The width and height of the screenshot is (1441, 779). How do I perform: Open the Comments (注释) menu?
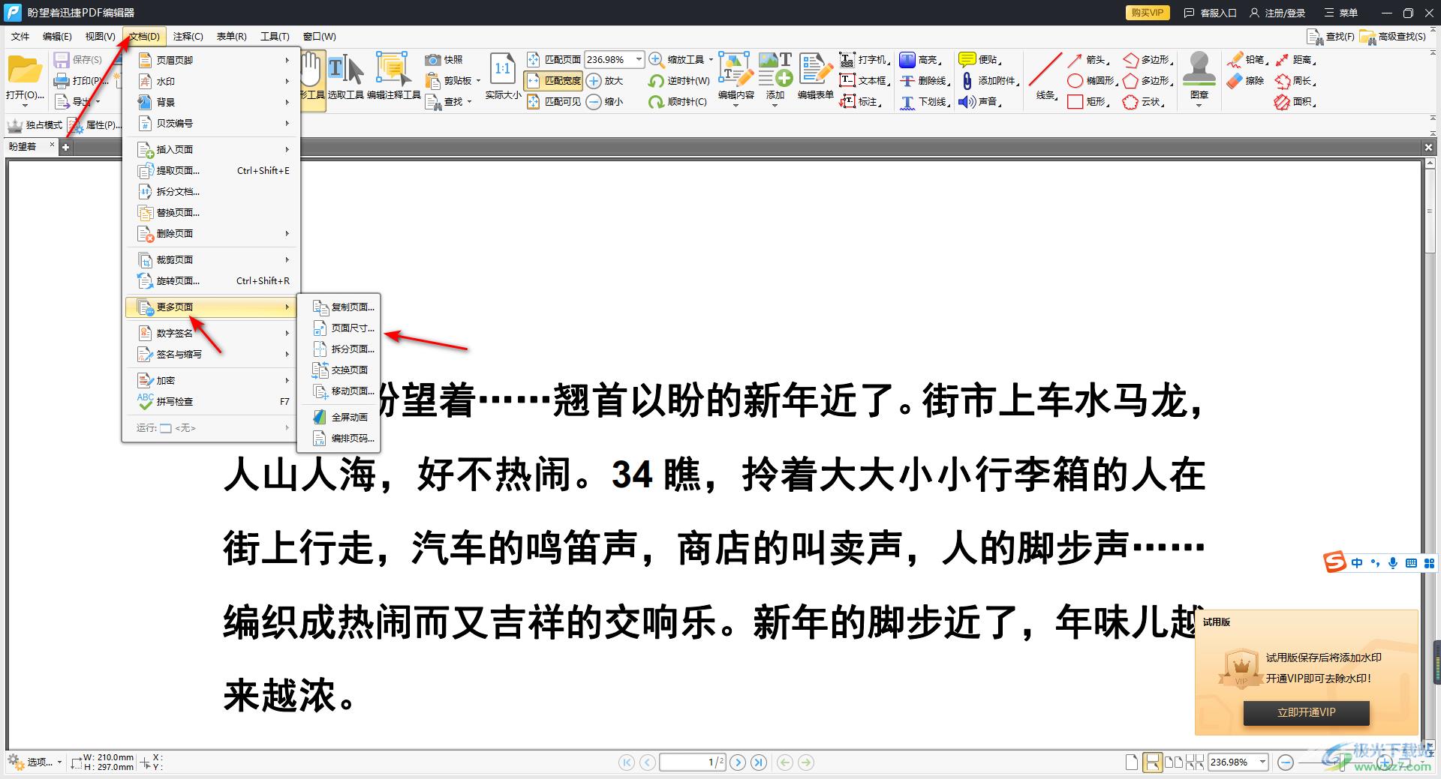(x=188, y=36)
